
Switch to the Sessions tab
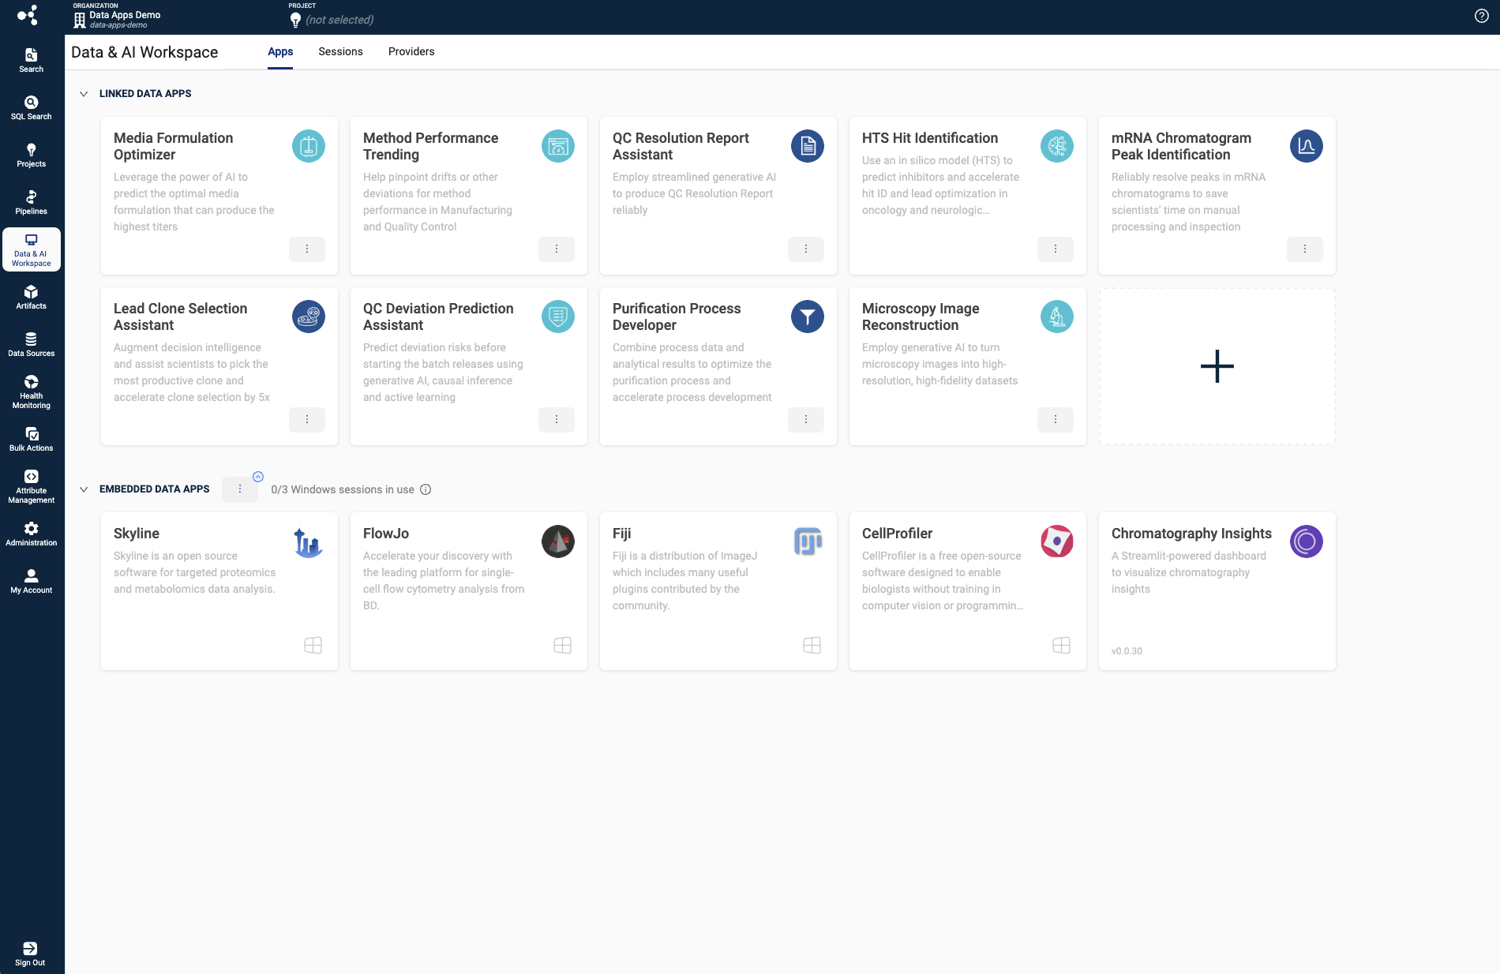340,51
